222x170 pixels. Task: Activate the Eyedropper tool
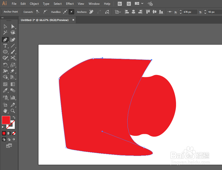click(5, 90)
